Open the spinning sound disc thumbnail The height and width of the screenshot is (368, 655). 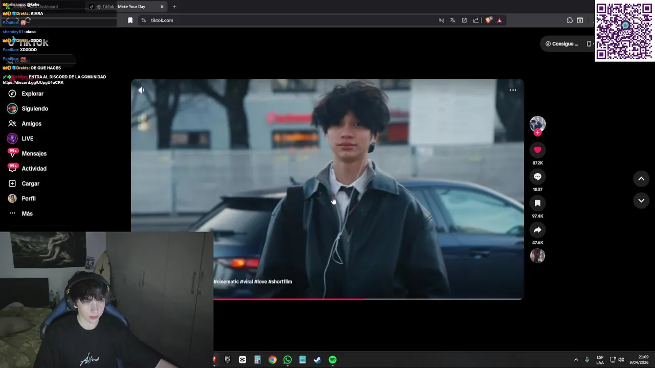(537, 256)
